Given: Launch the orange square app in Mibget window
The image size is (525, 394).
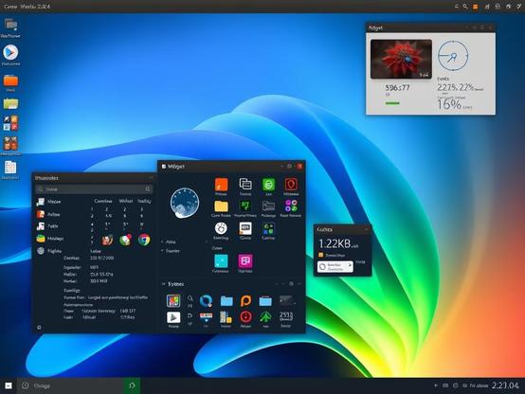Looking at the screenshot, I should pos(221,185).
